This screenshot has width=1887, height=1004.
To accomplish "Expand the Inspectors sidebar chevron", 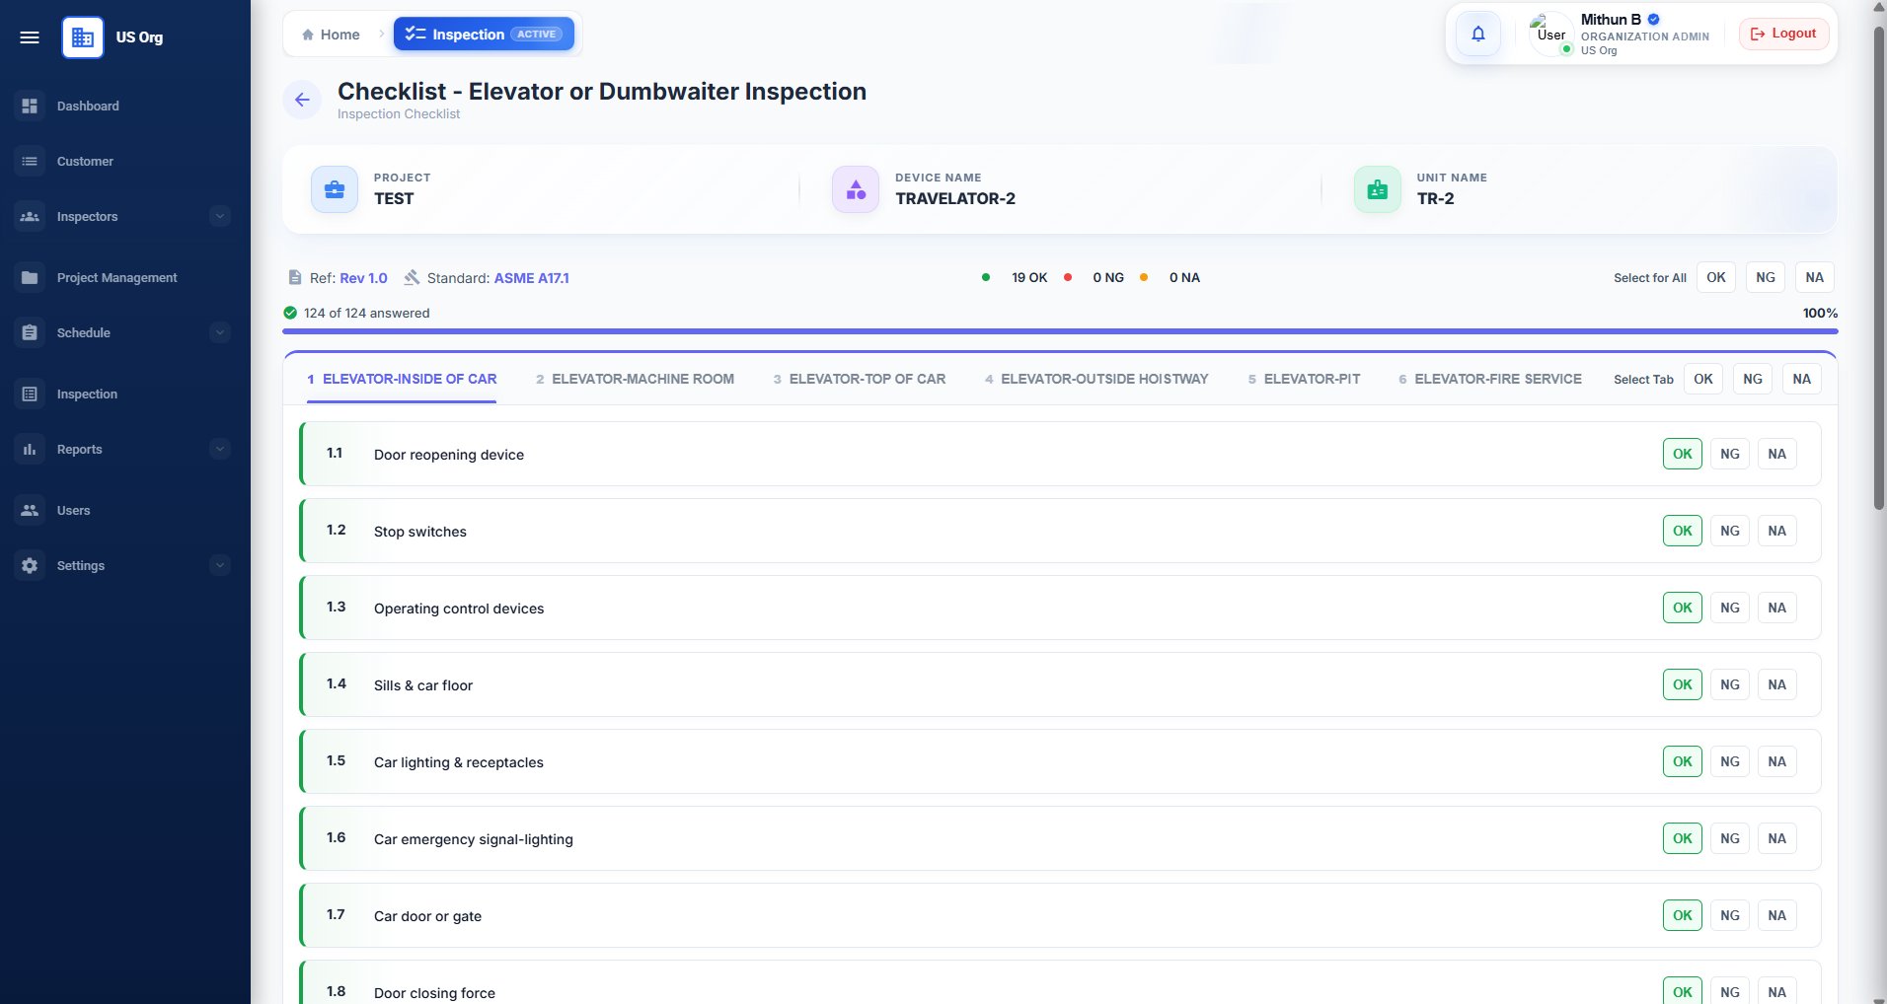I will [220, 216].
